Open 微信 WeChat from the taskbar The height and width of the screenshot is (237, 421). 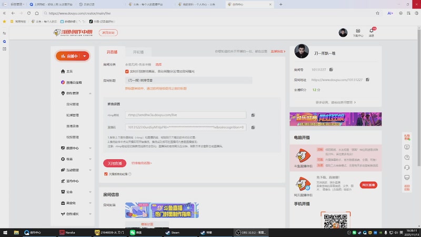[x=136, y=232]
